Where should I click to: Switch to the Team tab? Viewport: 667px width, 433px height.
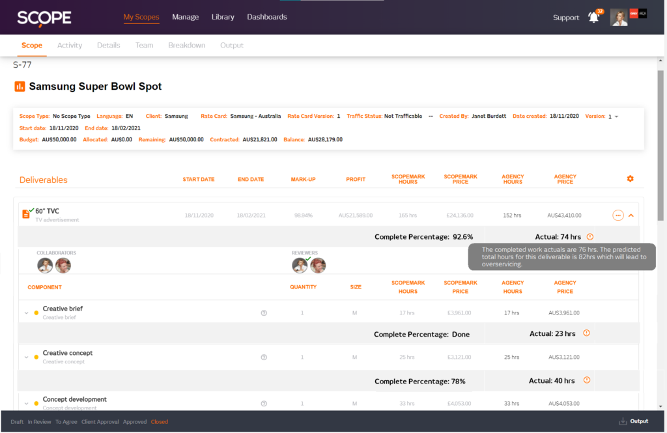[144, 46]
